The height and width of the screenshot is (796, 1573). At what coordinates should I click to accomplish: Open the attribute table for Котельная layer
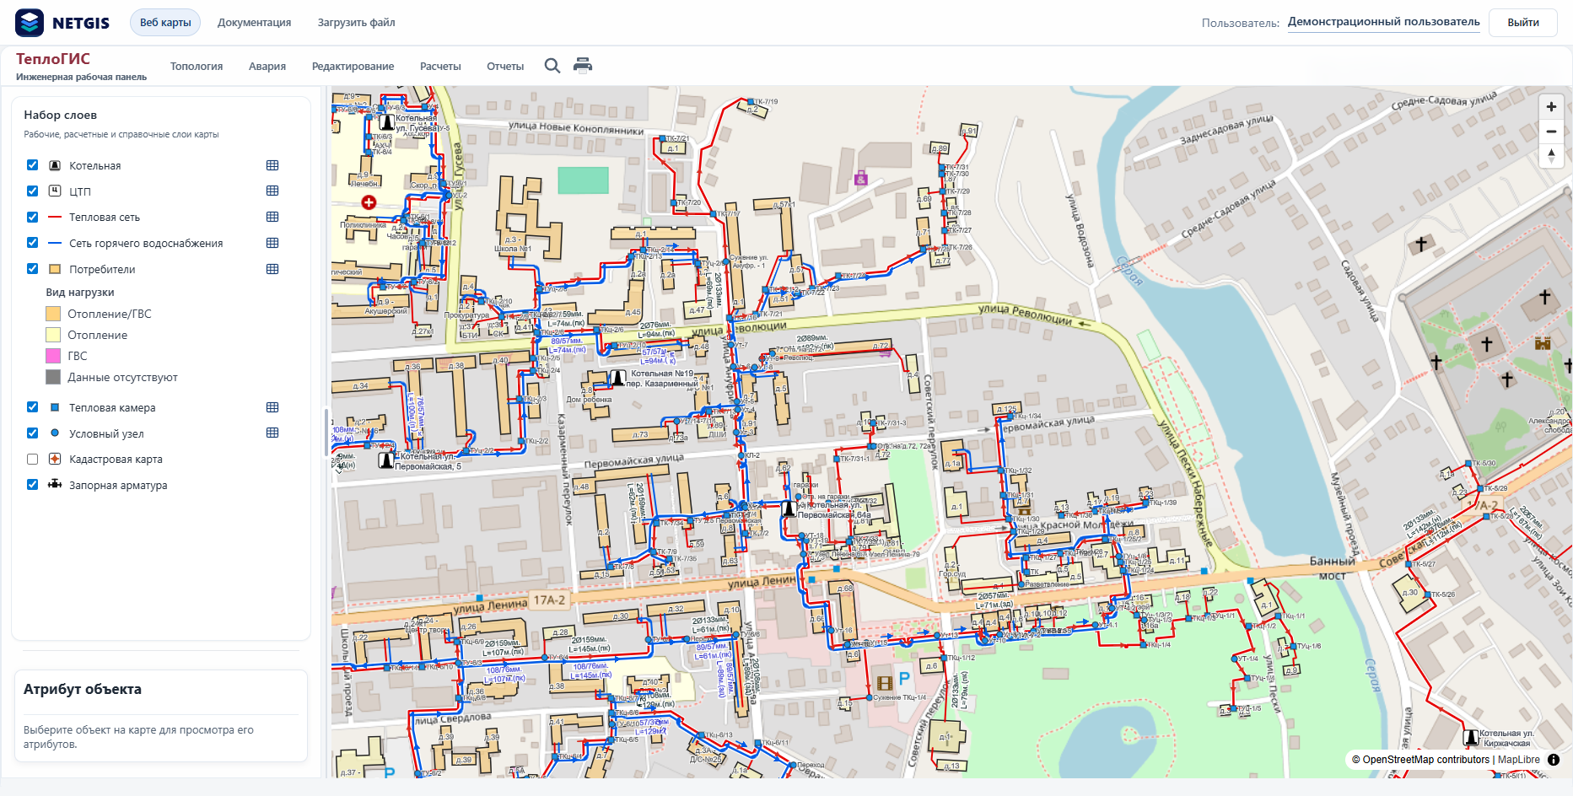point(272,165)
